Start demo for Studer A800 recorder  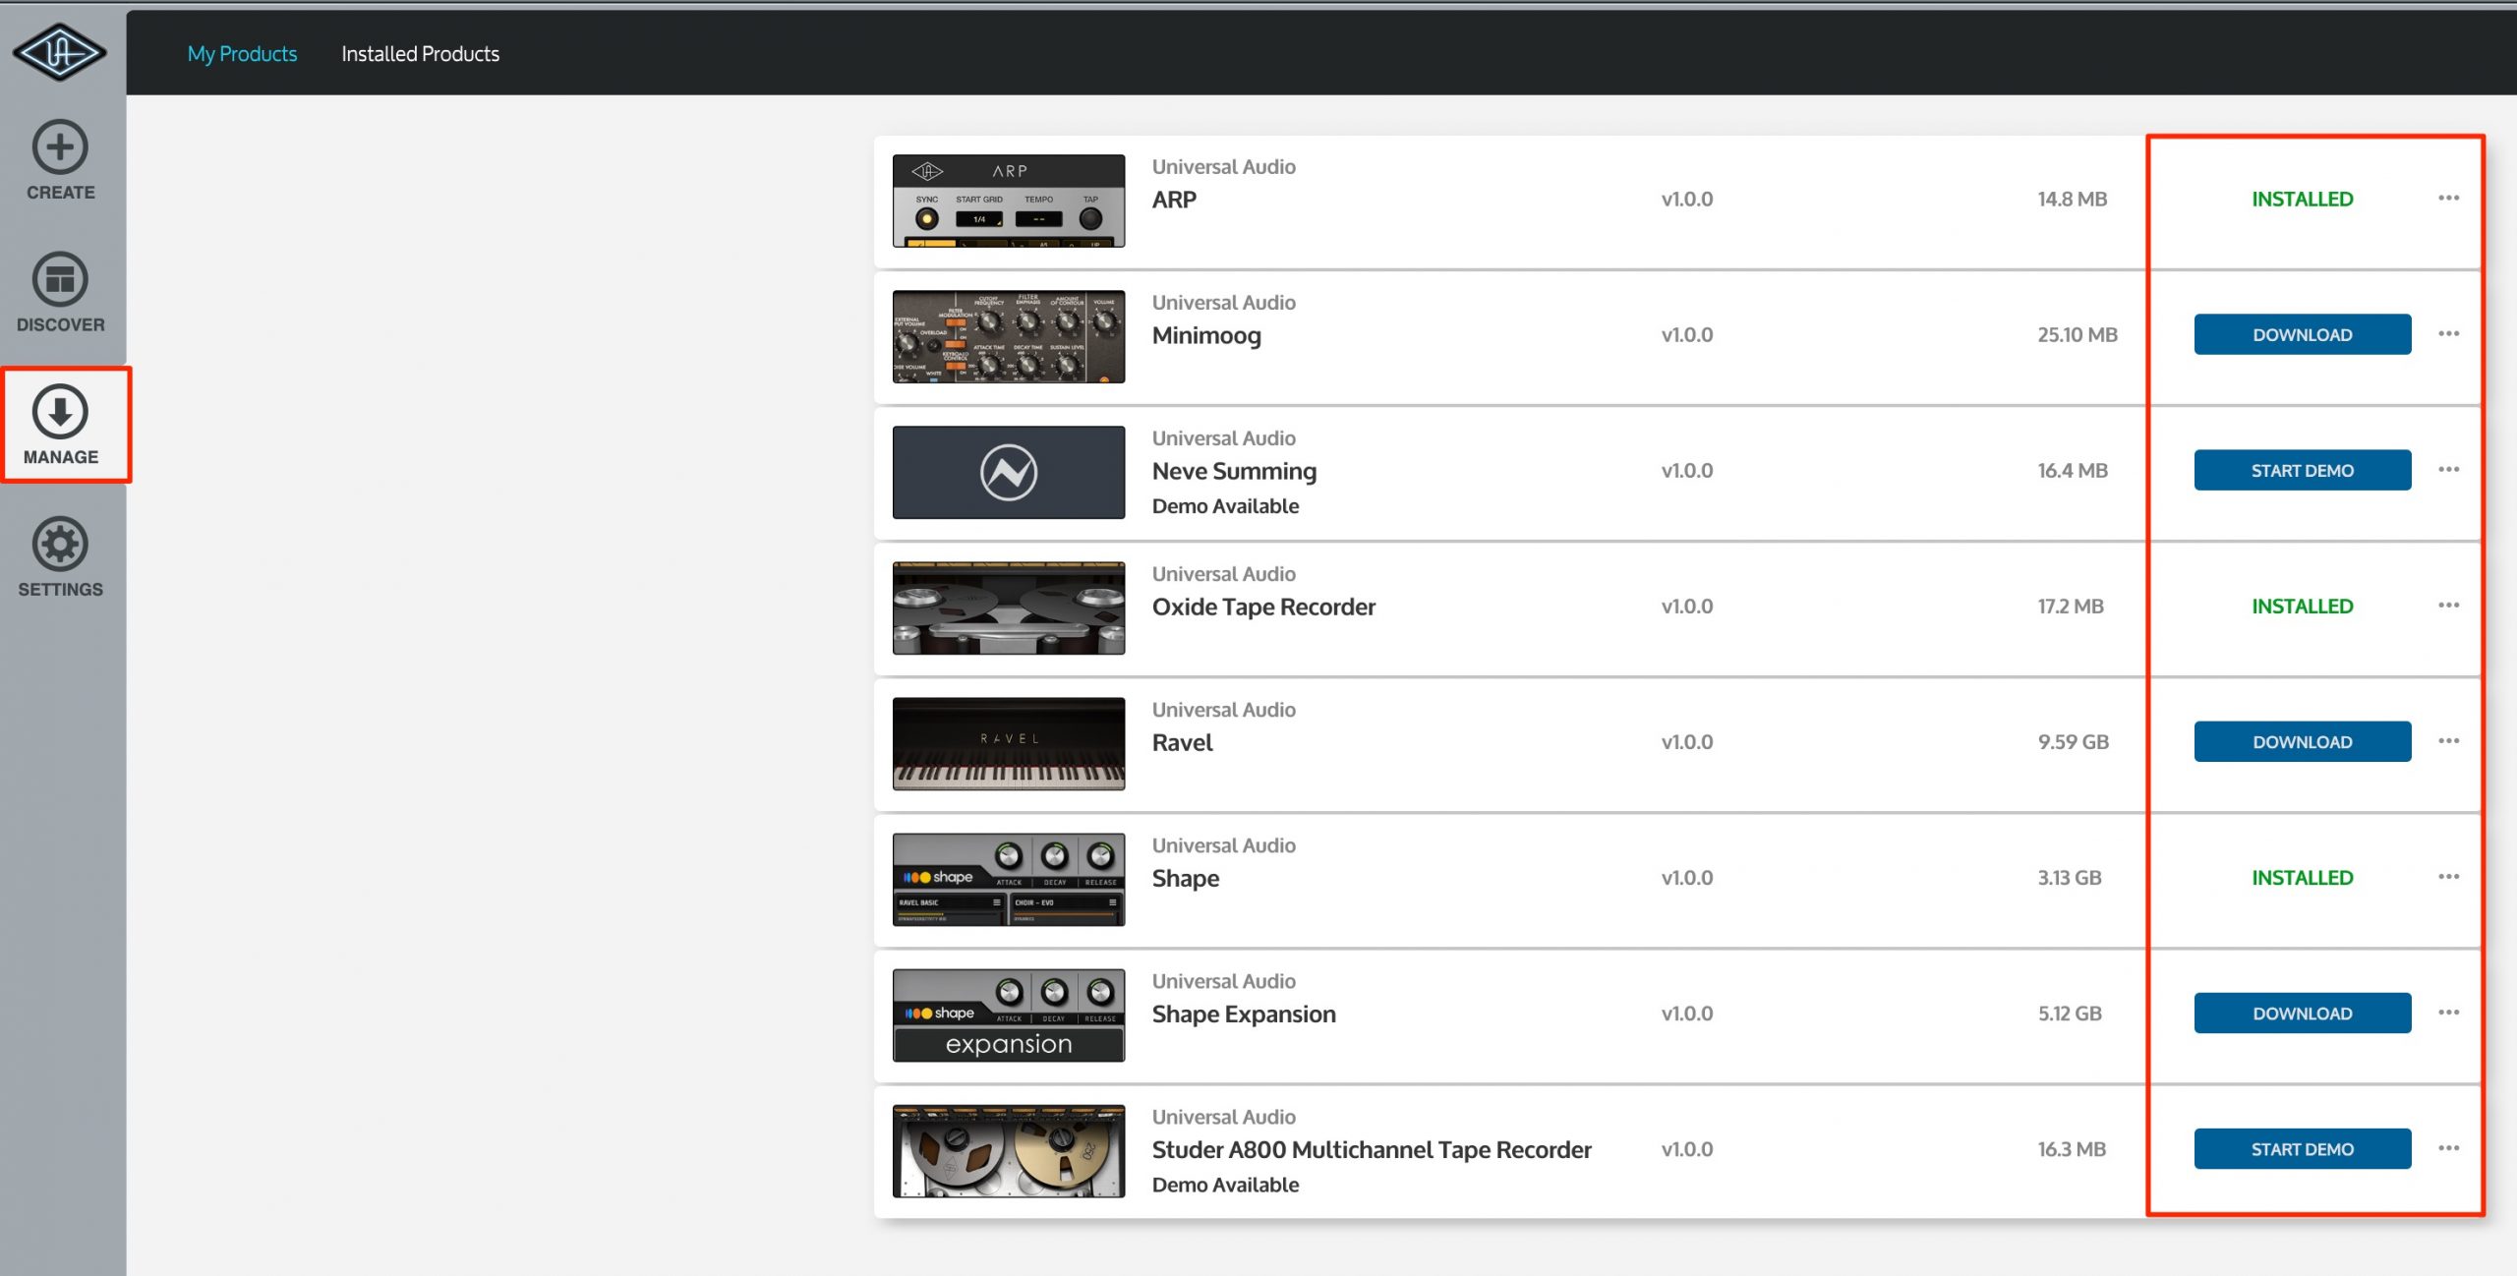coord(2302,1148)
